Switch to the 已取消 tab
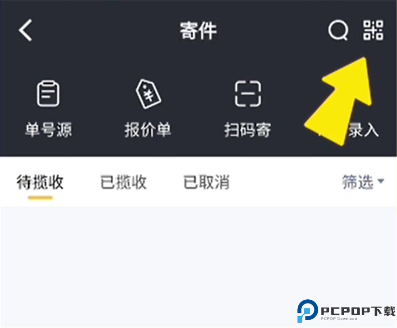 pyautogui.click(x=206, y=182)
